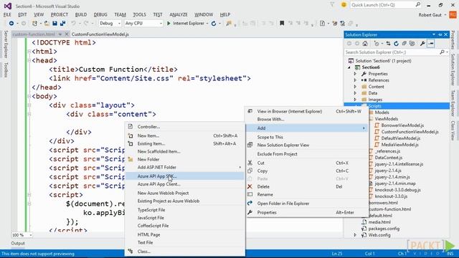This screenshot has height=258, width=459.
Task: Toggle Show All Files in Solution Explorer
Action: pos(412,44)
